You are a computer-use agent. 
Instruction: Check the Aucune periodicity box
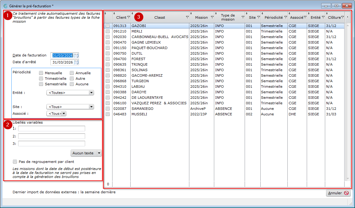[72, 84]
